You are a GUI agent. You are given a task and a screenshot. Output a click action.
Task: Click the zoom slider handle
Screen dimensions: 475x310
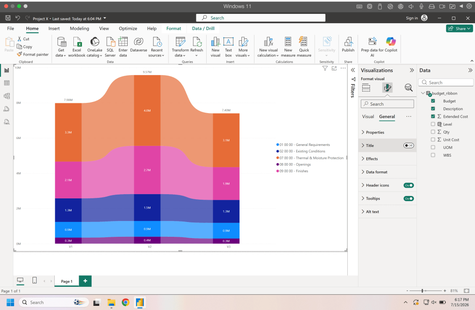click(422, 291)
